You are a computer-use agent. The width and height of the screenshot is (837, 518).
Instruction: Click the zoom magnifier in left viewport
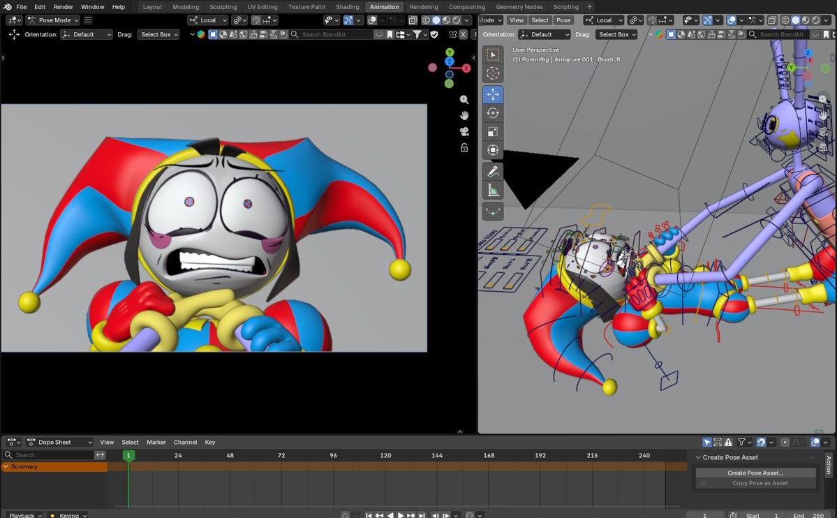[x=464, y=100]
